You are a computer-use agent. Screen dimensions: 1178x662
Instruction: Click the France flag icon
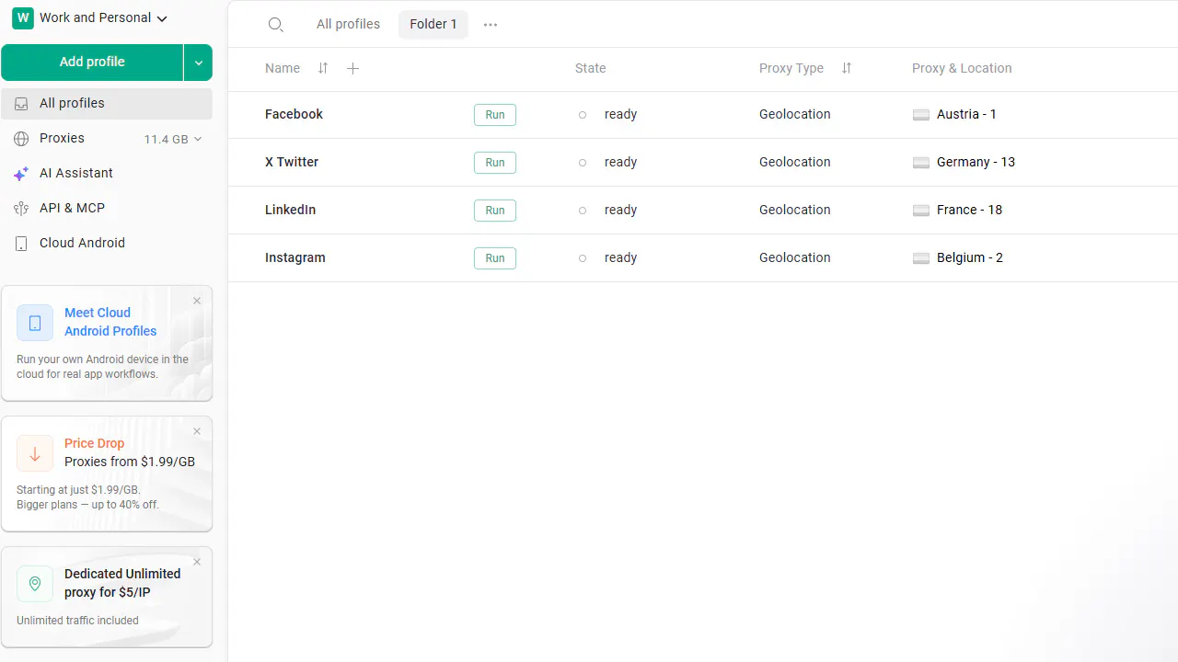pyautogui.click(x=921, y=211)
